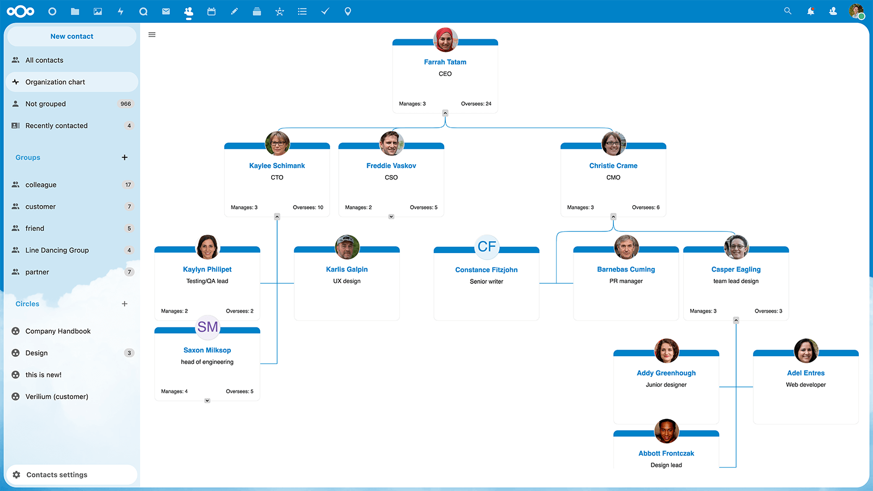Collapse Kaylee Schimank's branch chevron
The width and height of the screenshot is (873, 491).
(277, 216)
